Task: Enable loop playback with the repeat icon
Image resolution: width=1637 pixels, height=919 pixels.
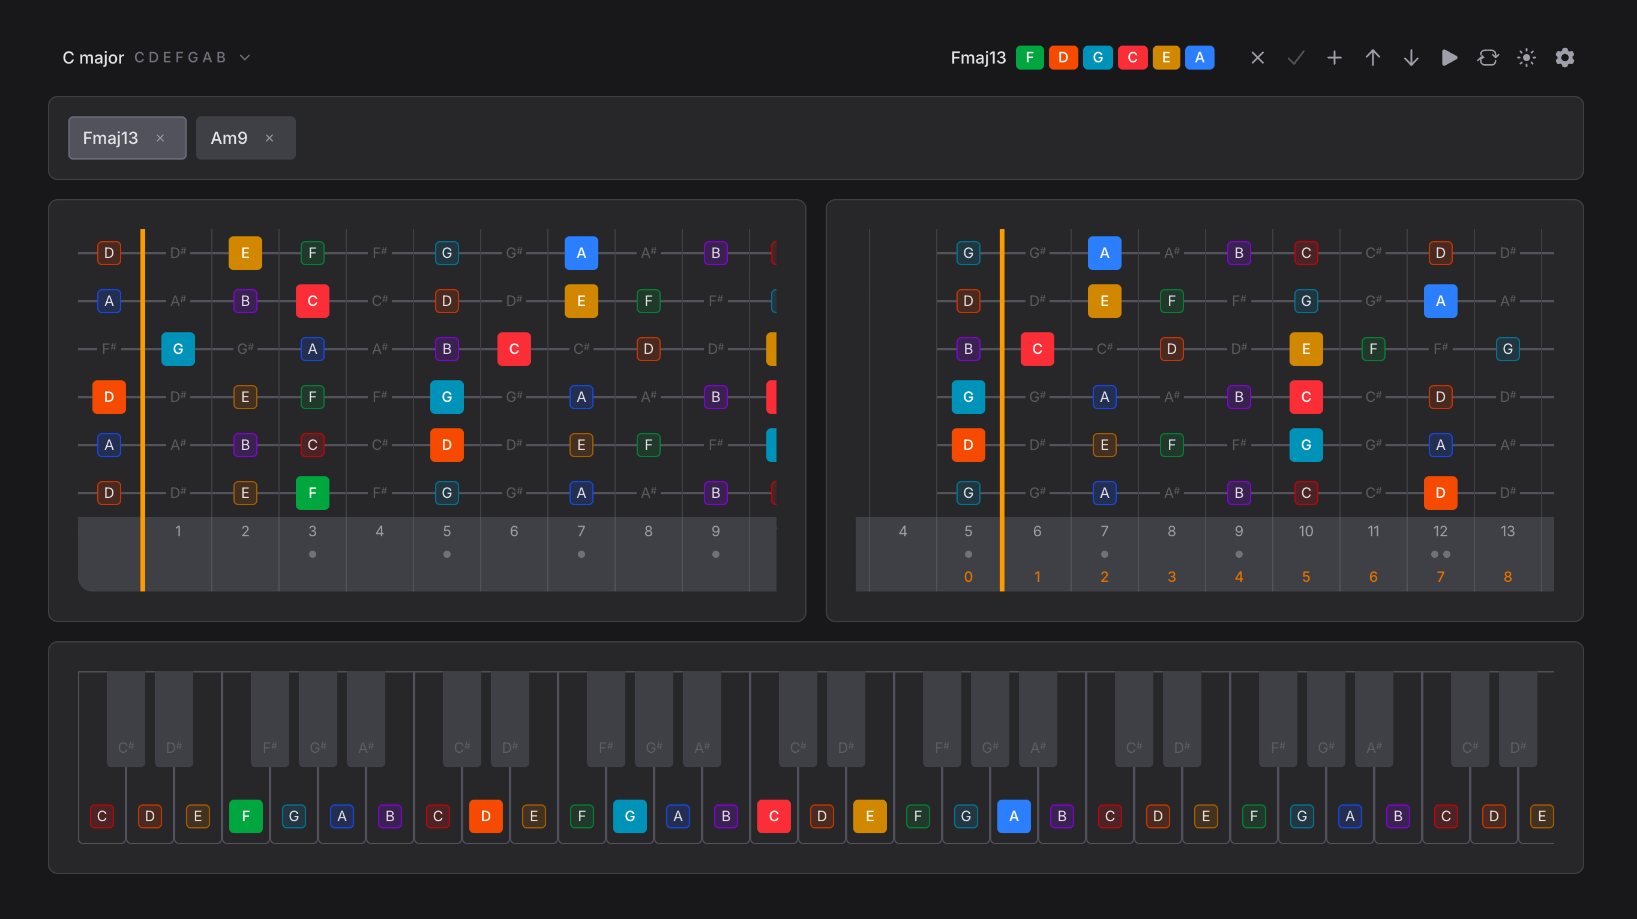Action: (1488, 57)
